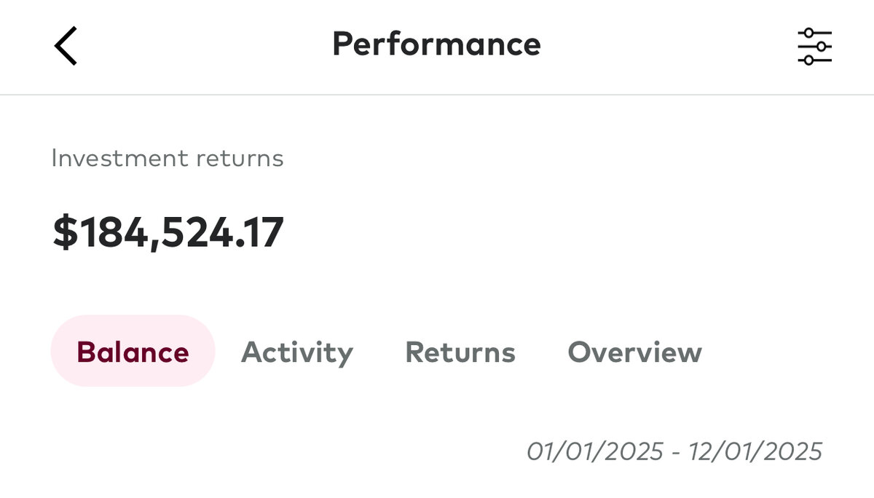Click the Investment returns label
Image resolution: width=874 pixels, height=498 pixels.
[x=168, y=158]
